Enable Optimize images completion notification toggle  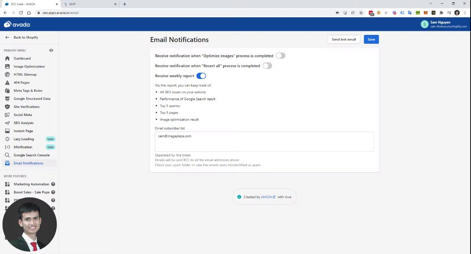[x=280, y=56]
